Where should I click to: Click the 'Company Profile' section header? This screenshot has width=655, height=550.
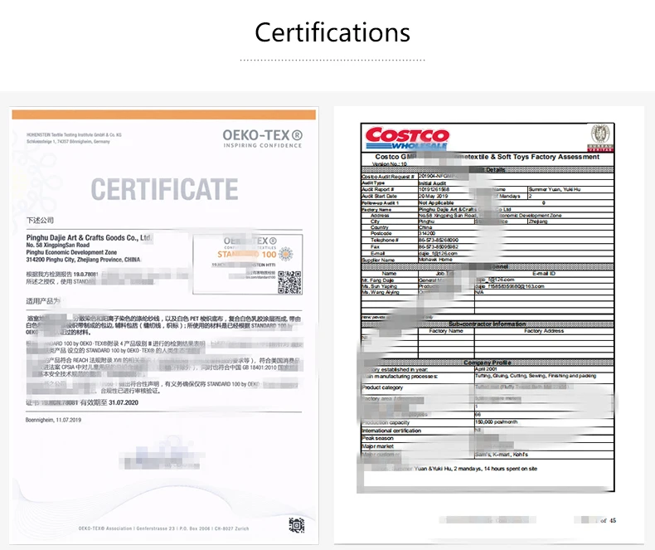487,363
